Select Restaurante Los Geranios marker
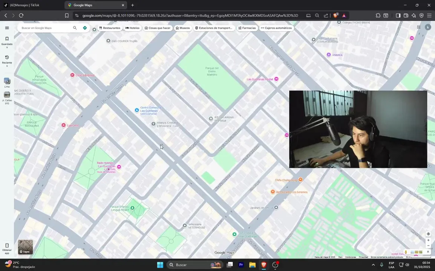This screenshot has height=271, width=435. [x=273, y=192]
